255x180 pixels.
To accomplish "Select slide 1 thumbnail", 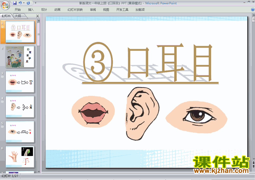I will click(20, 32).
